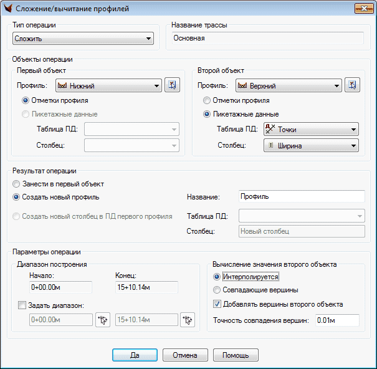Click pick-profile icon next to Верхний dropdown
The image size is (377, 369).
(352, 86)
